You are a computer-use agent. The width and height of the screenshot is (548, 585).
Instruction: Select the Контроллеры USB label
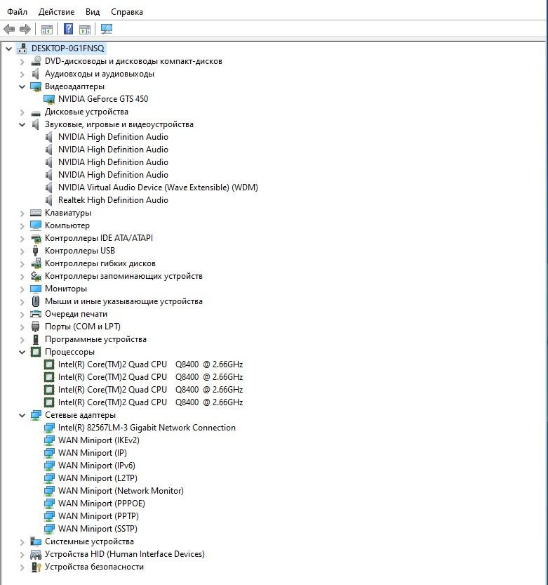pyautogui.click(x=80, y=251)
